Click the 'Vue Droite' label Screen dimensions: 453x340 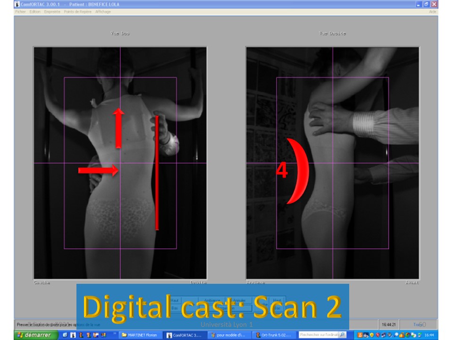[333, 33]
